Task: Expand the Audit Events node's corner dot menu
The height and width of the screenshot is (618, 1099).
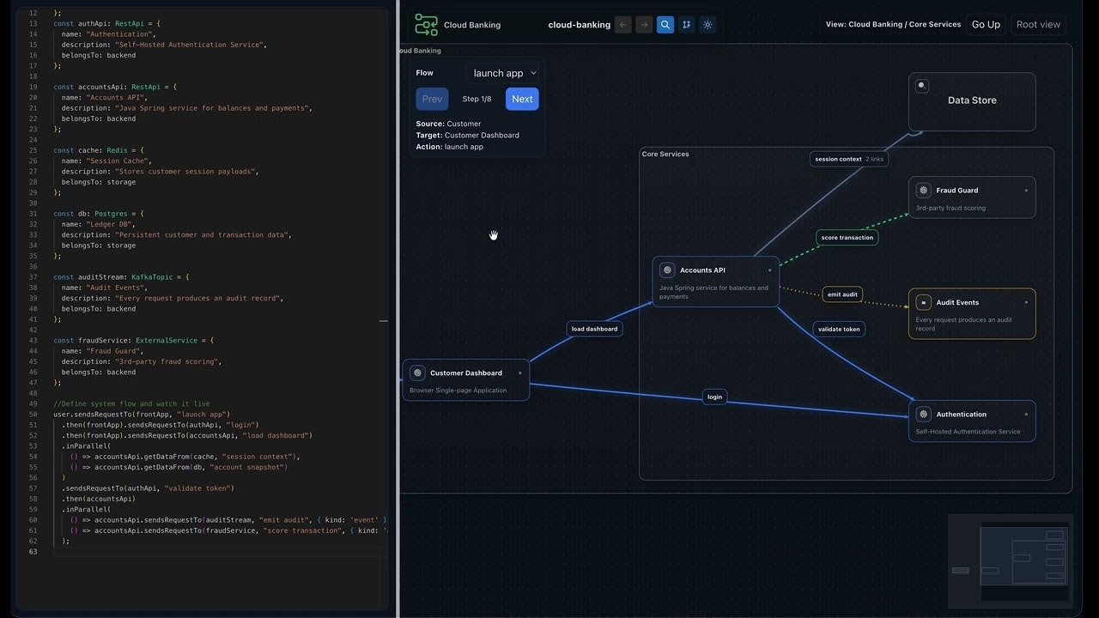Action: point(1027,302)
